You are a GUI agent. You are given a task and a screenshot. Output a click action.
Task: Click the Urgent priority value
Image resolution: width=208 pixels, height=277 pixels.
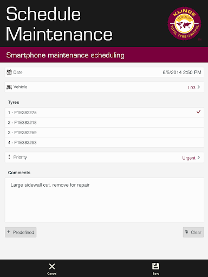pyautogui.click(x=188, y=158)
